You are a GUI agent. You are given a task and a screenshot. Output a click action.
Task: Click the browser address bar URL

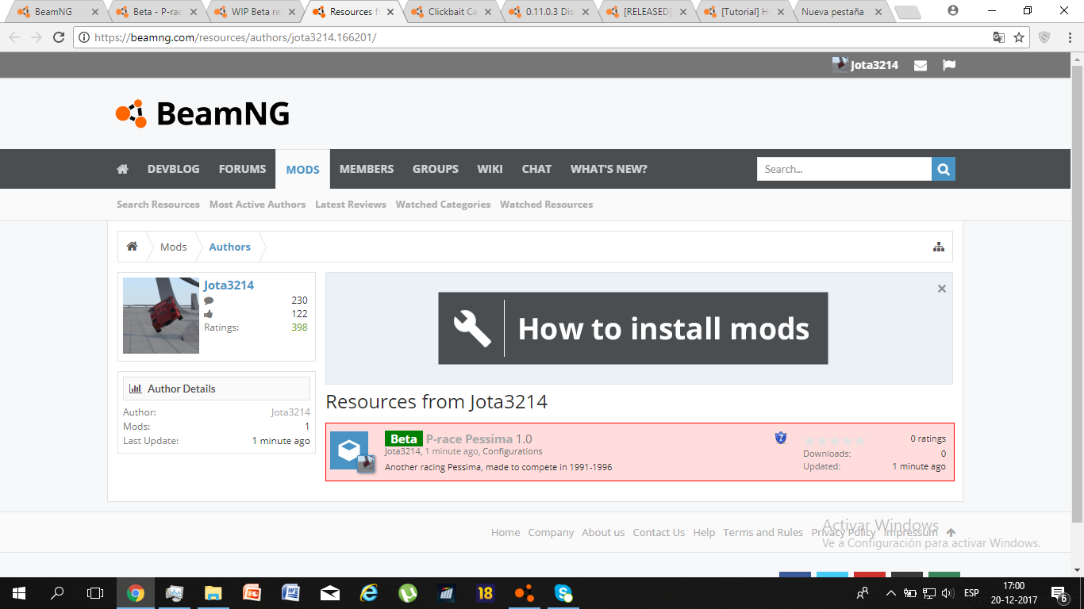(x=235, y=37)
